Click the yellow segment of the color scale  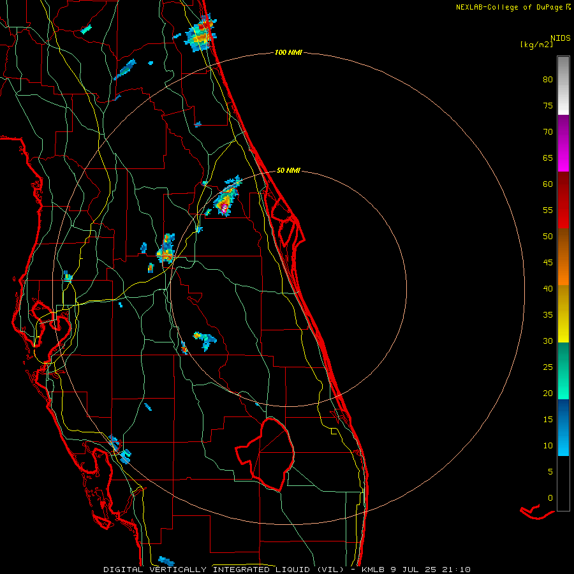563,314
